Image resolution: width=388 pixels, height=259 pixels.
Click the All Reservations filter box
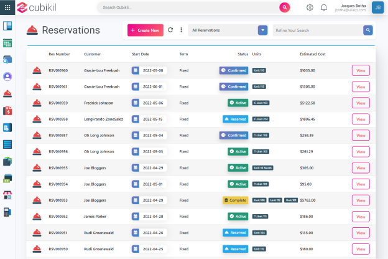(x=228, y=31)
